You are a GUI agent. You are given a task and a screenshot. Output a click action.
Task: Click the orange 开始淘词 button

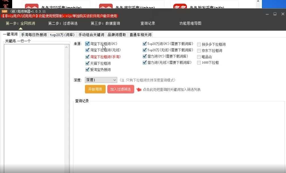pyautogui.click(x=95, y=89)
